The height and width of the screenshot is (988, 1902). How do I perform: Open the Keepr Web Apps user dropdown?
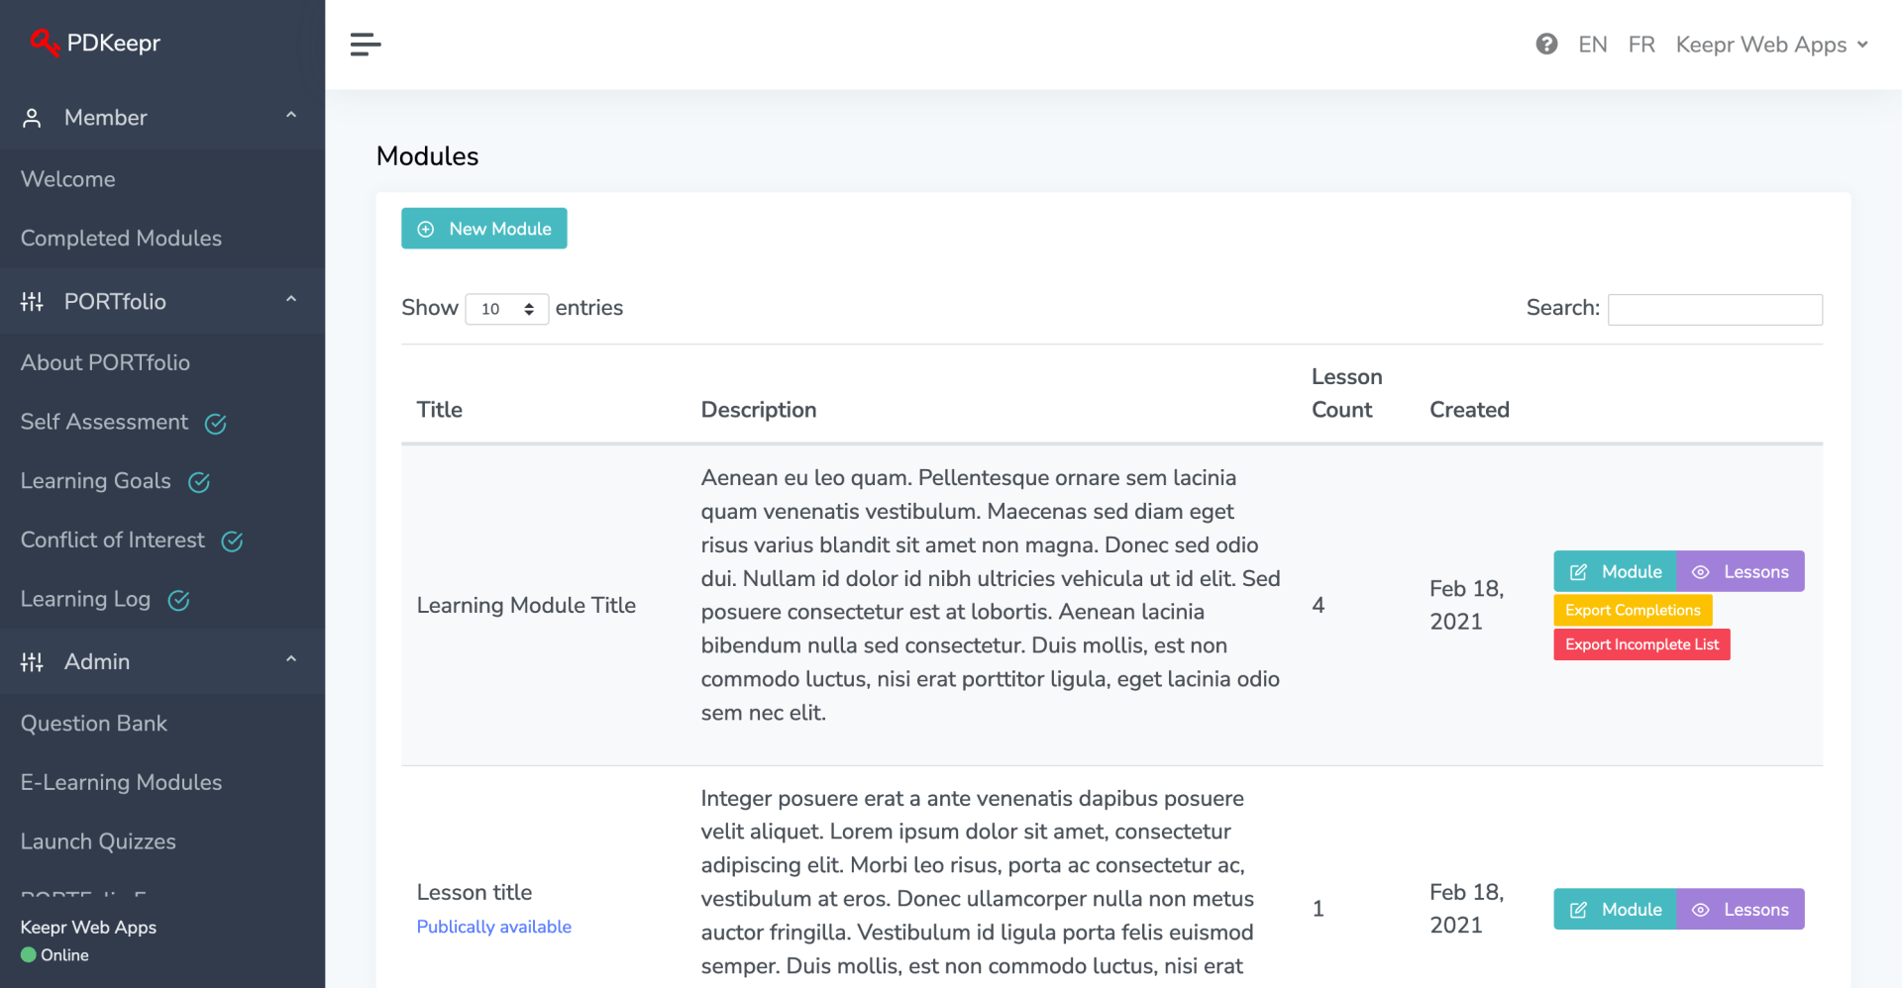(x=1771, y=45)
